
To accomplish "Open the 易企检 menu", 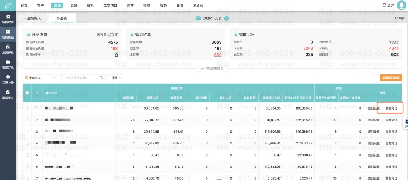I will coord(198,5).
